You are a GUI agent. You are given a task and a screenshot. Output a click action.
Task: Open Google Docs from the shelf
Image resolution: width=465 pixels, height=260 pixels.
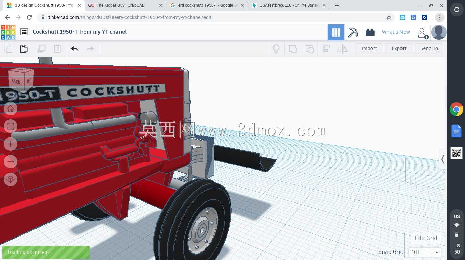(456, 131)
